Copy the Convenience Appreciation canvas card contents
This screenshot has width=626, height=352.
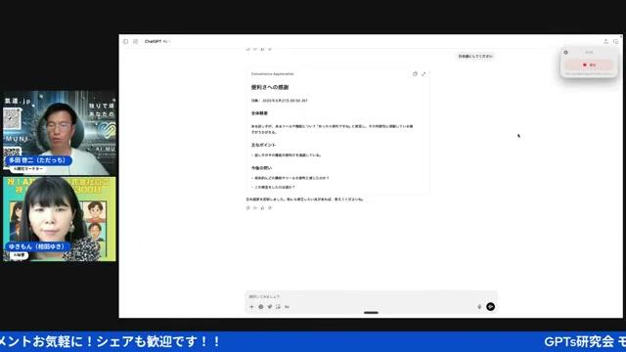click(x=415, y=74)
